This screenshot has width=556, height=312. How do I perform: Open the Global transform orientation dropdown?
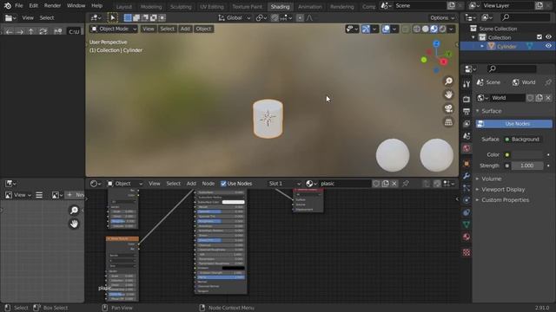235,17
